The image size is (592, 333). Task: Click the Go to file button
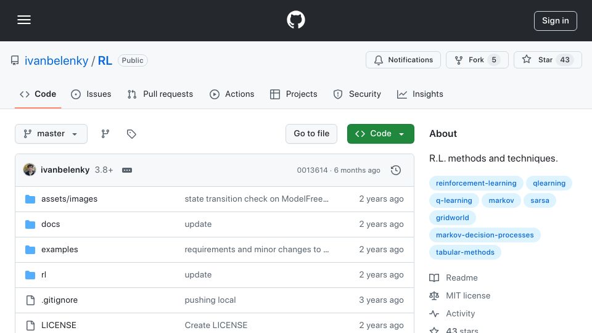point(311,134)
